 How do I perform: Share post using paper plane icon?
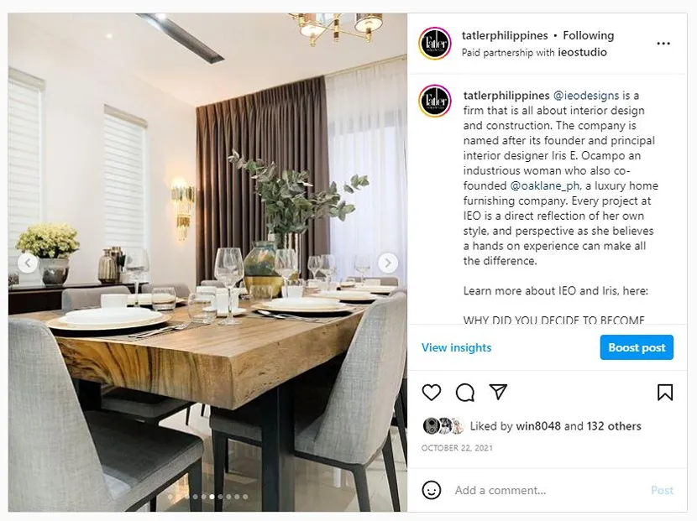498,391
